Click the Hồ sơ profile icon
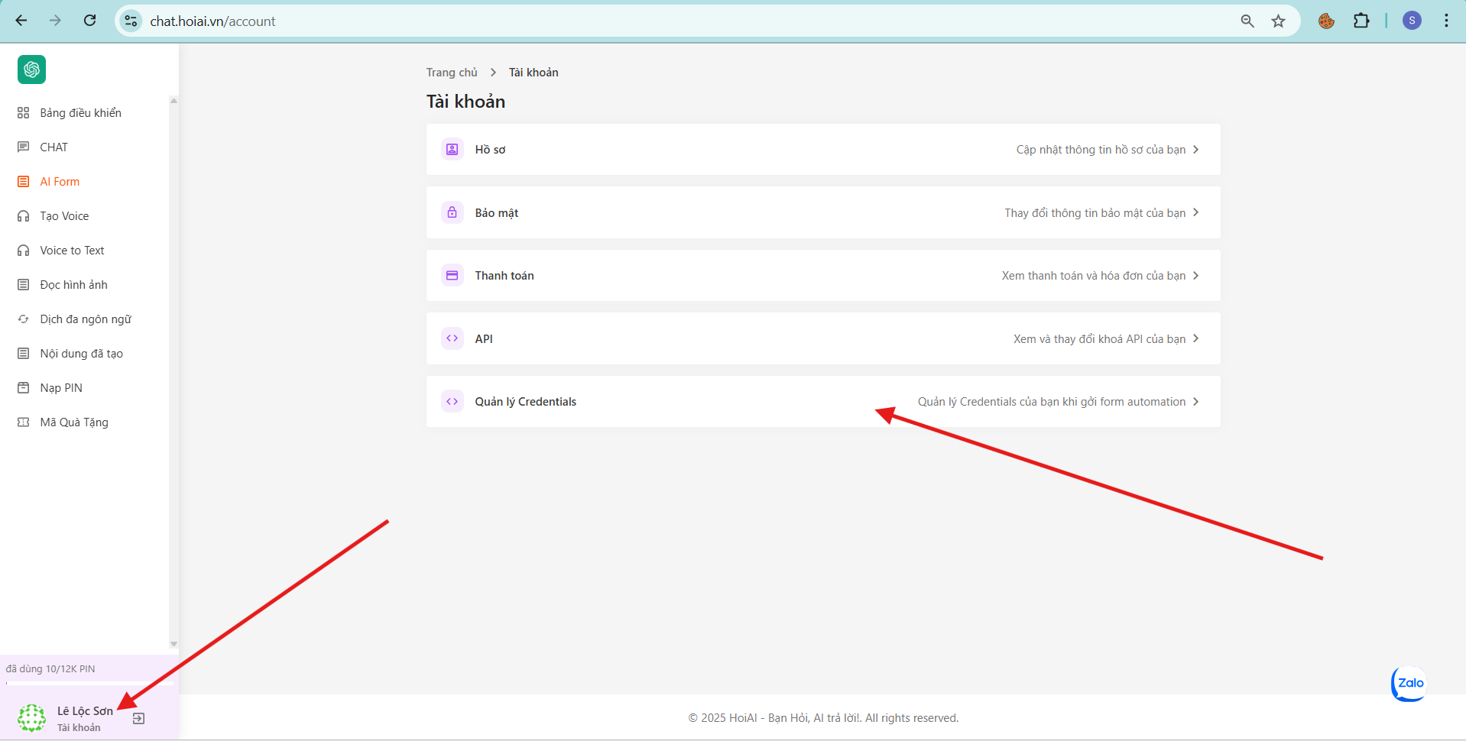 [452, 149]
